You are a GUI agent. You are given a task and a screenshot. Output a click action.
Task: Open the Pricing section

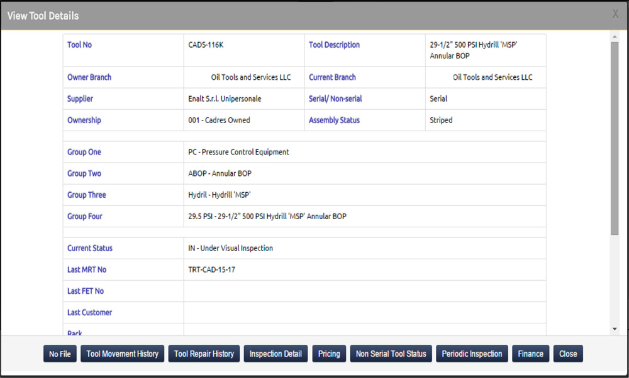click(x=329, y=354)
